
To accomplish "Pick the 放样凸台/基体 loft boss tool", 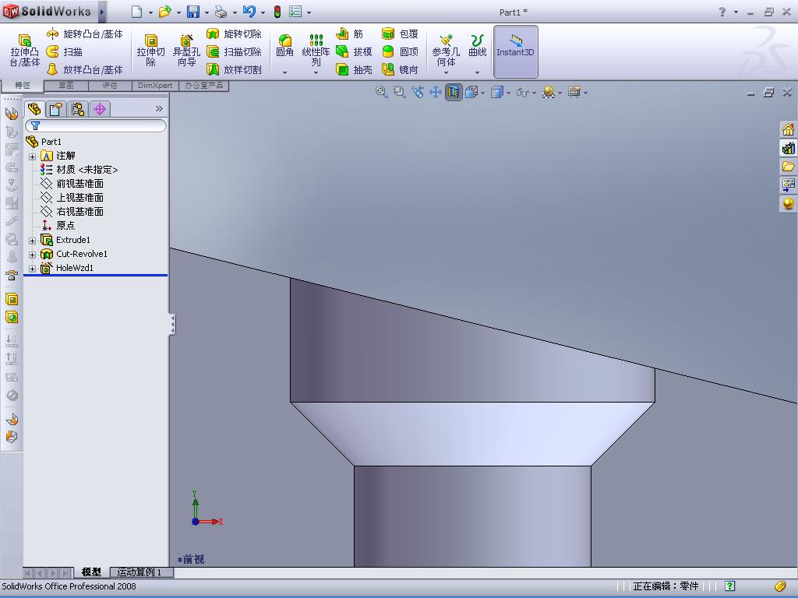I will pyautogui.click(x=84, y=69).
